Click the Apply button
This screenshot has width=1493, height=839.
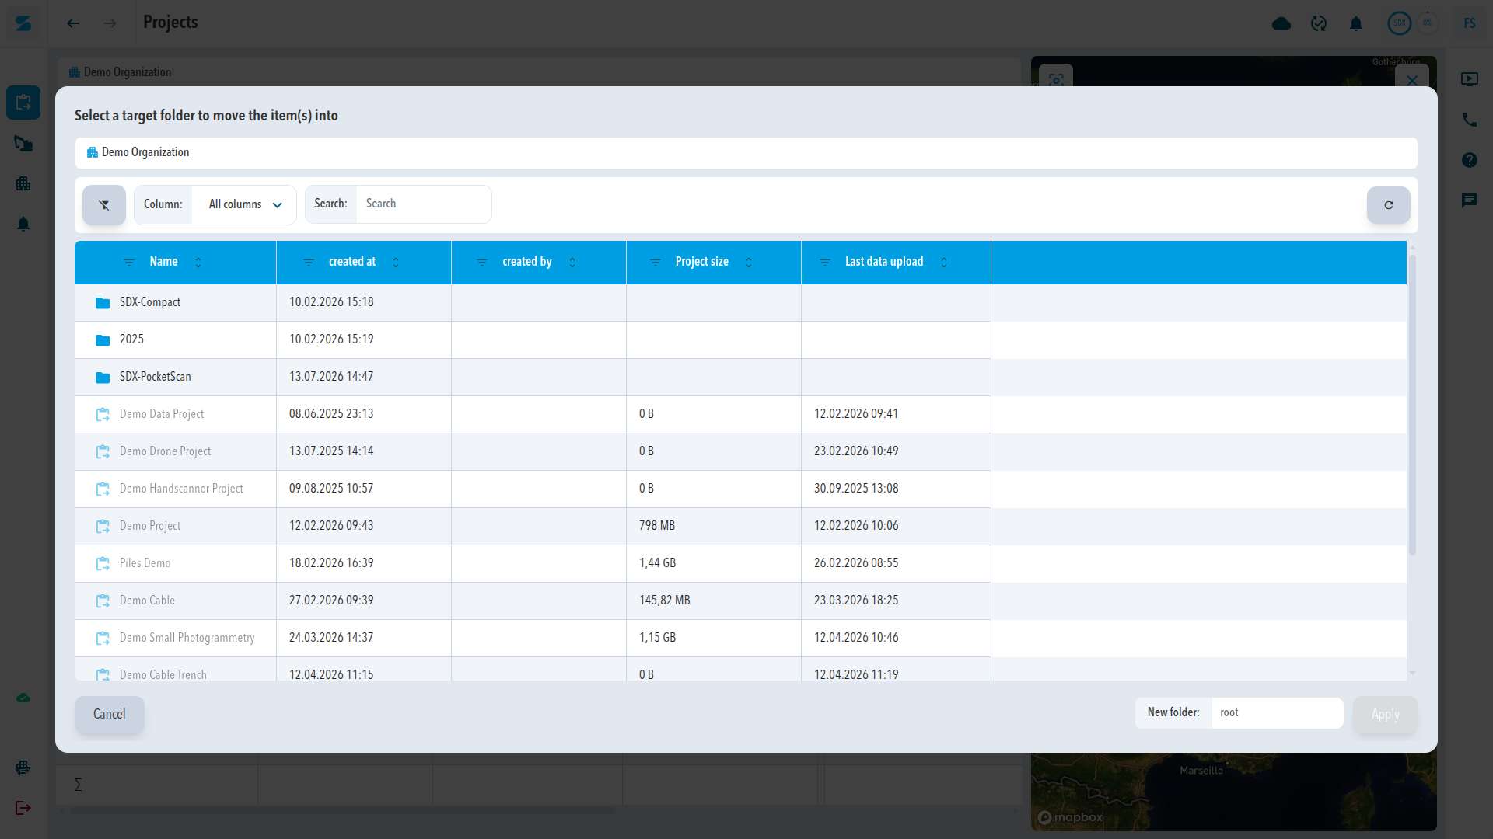[1385, 715]
